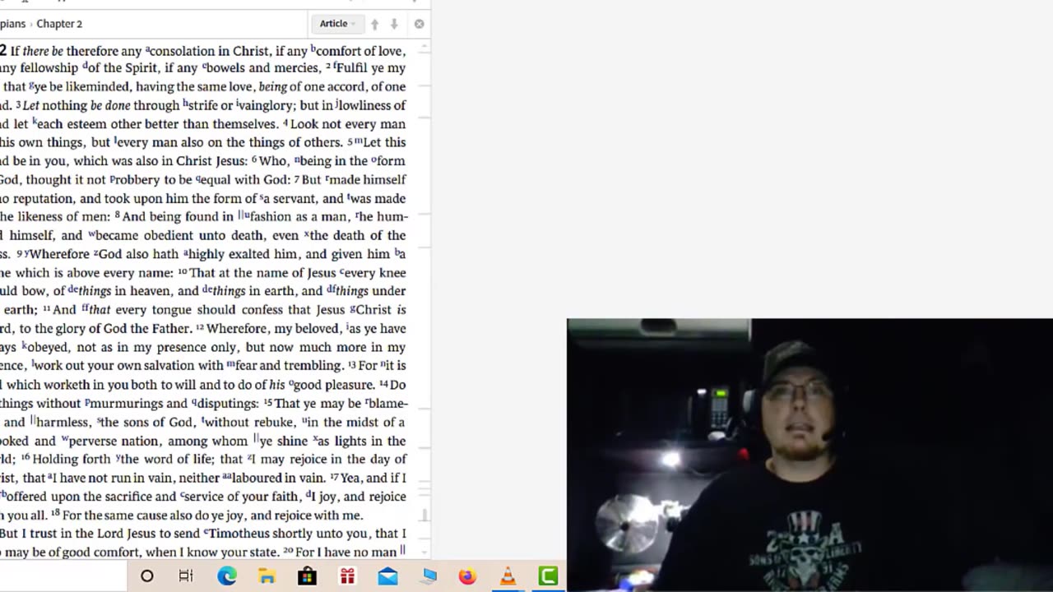Open Mail app from taskbar
1053x592 pixels.
(x=387, y=576)
